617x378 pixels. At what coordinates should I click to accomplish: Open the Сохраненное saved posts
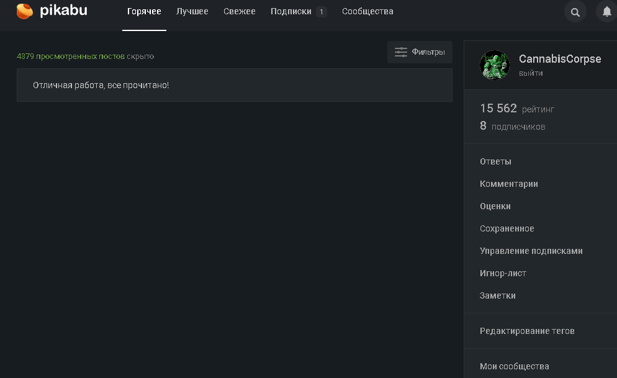507,228
